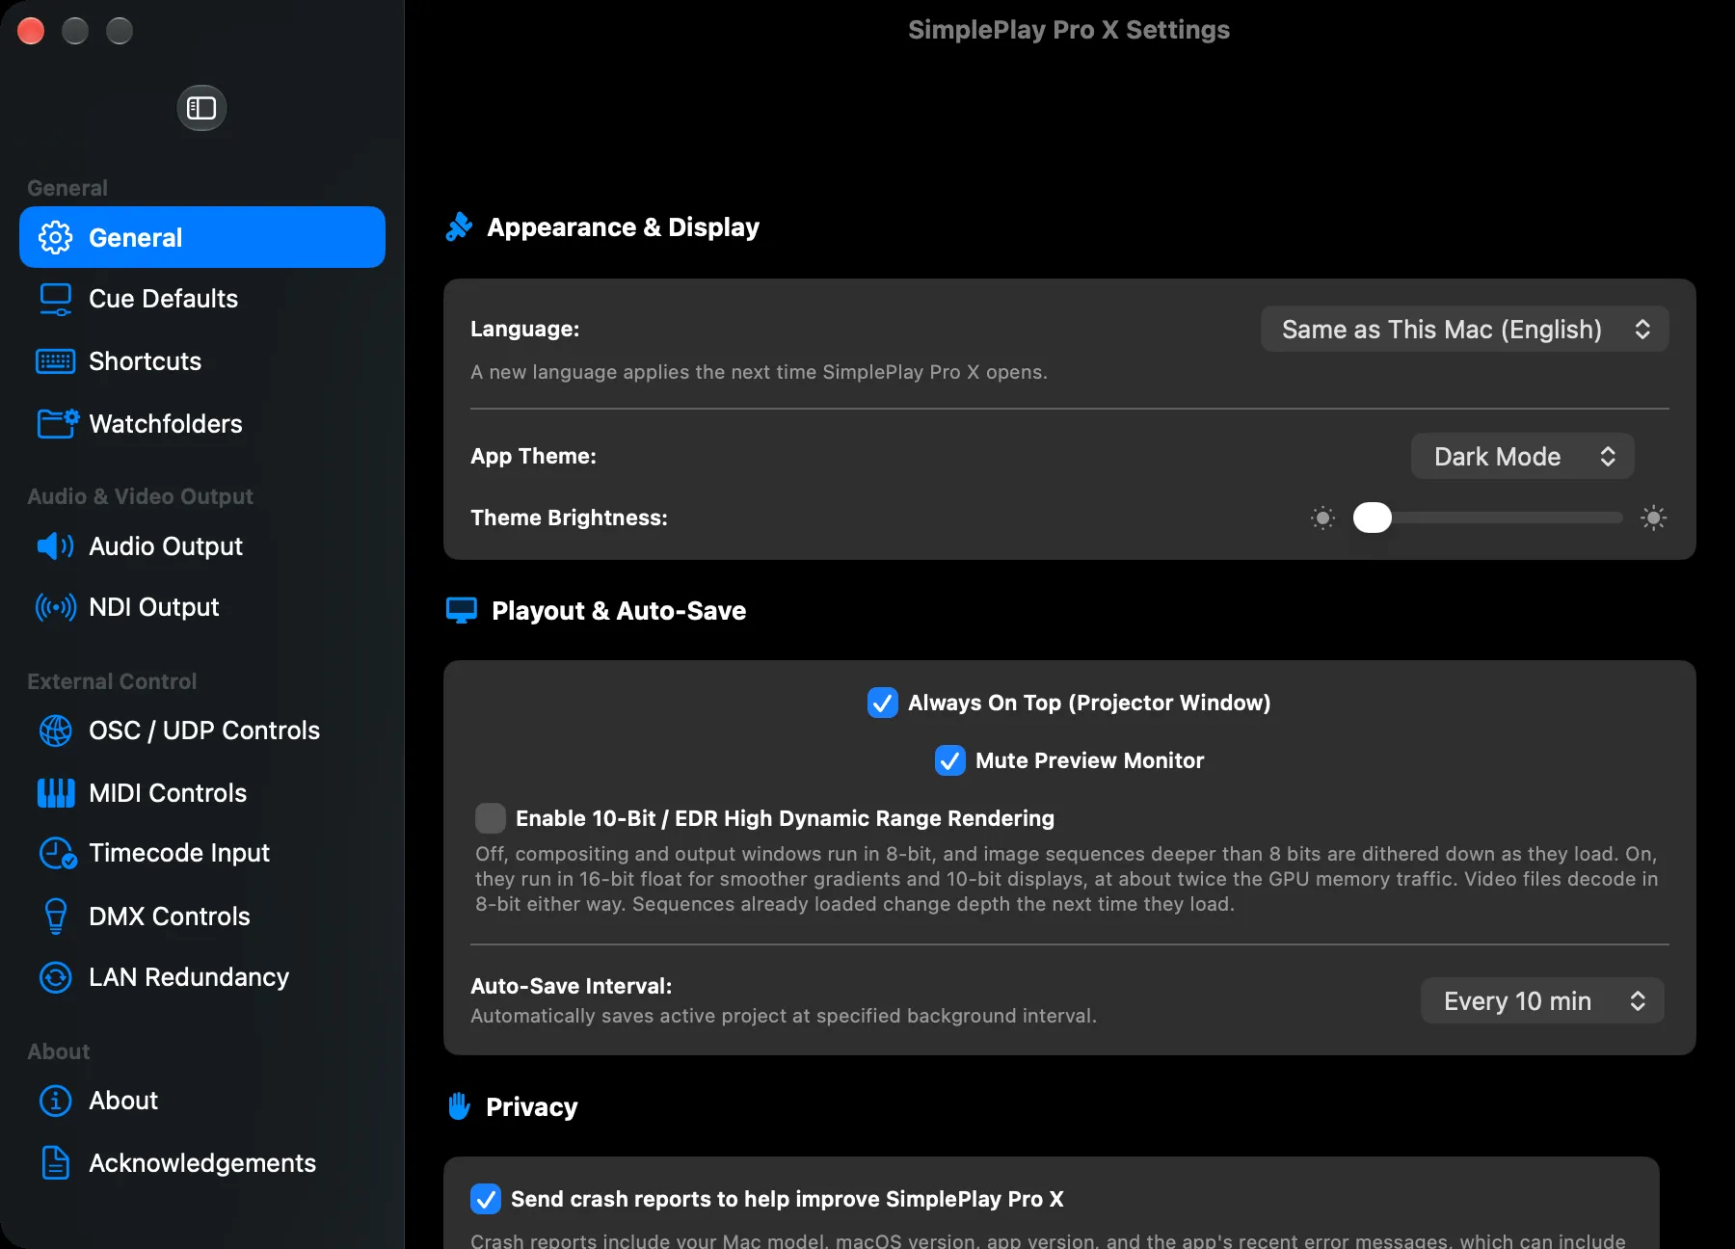Enable 10-Bit / EDR HDR Rendering checkbox
Viewport: 1735px width, 1249px height.
(x=491, y=818)
